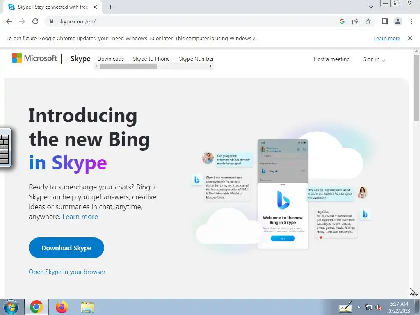This screenshot has width=420, height=315.
Task: Open Chrome's three-dot menu
Action: click(x=411, y=21)
